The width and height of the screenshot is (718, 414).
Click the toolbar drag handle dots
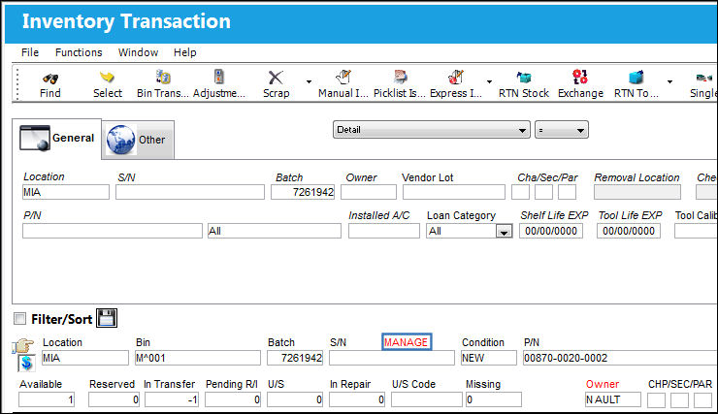pyautogui.click(x=17, y=83)
